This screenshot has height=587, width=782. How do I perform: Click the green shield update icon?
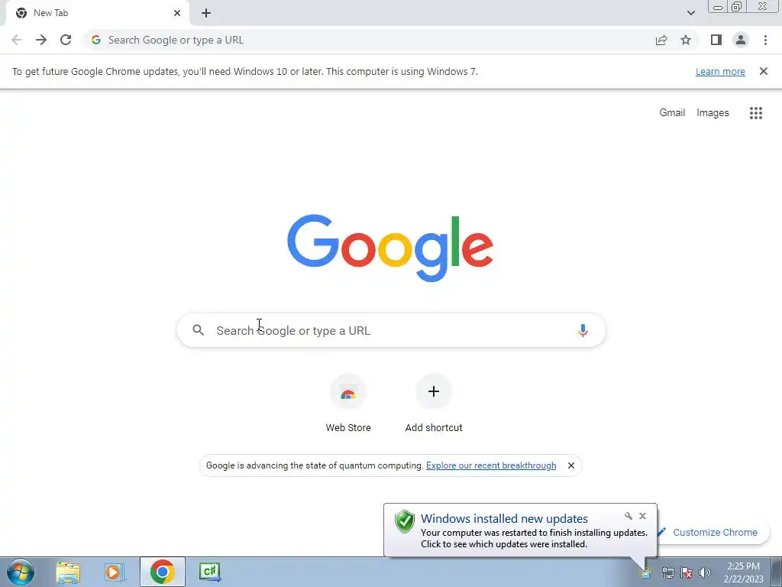click(x=405, y=521)
